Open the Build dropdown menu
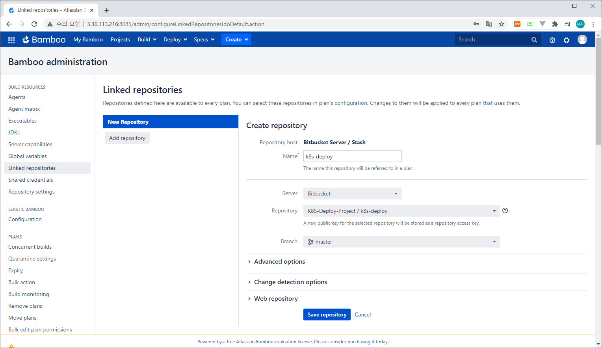This screenshot has height=348, width=602. (x=147, y=39)
